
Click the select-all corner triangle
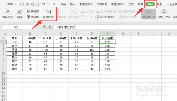(5, 34)
